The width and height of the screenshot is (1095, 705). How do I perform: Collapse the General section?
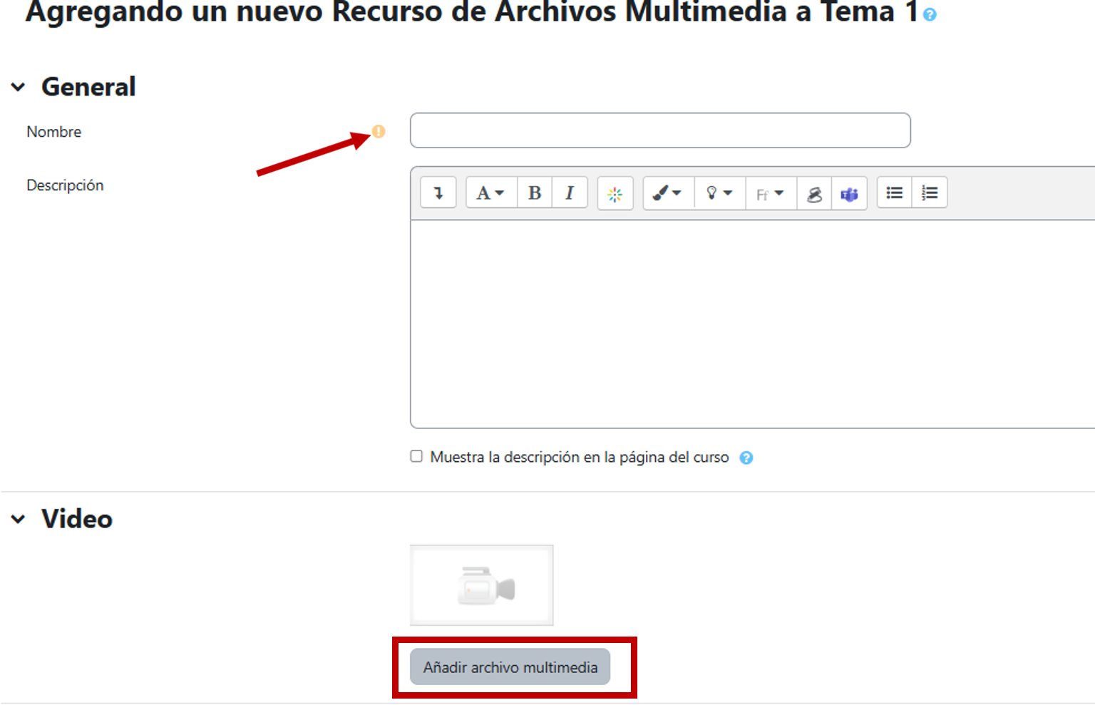pos(19,87)
